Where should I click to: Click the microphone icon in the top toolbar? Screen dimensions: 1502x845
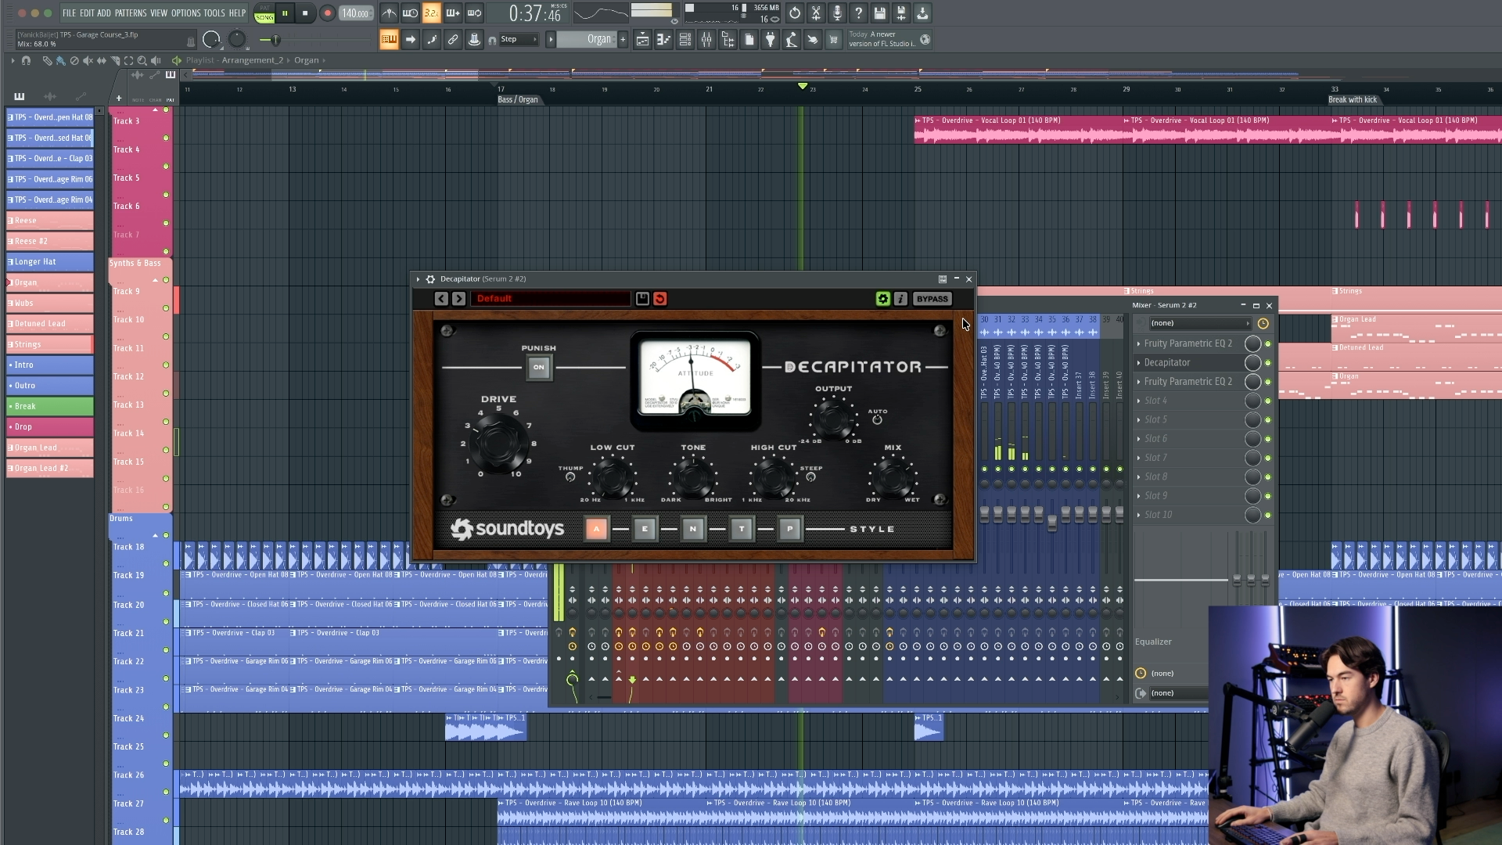(x=837, y=13)
